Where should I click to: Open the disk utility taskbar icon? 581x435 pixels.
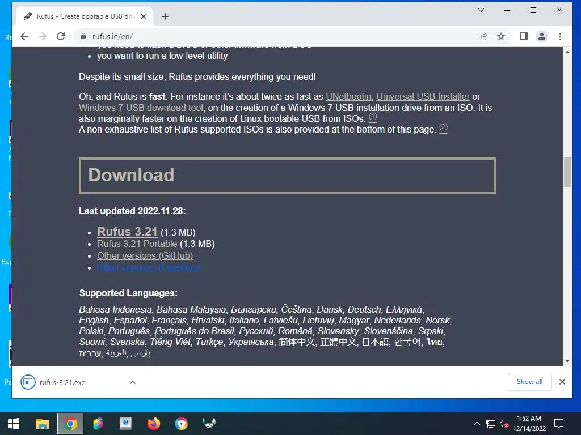click(125, 424)
